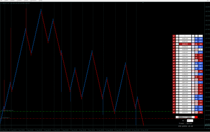Click the red value cell for GBPJPY

pos(201,88)
